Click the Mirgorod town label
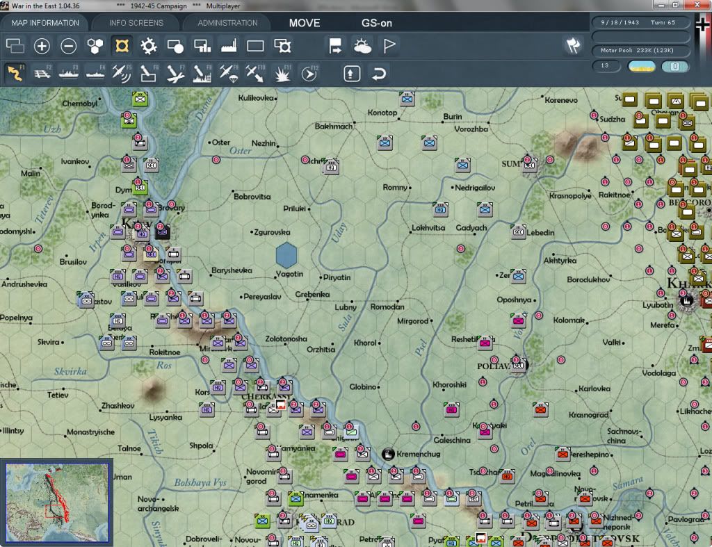712x547 pixels. [412, 321]
